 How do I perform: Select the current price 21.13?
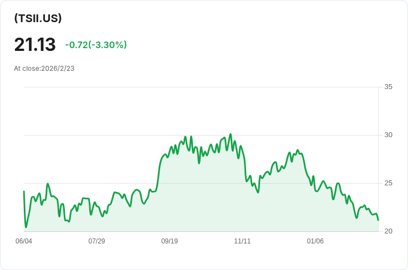[35, 45]
